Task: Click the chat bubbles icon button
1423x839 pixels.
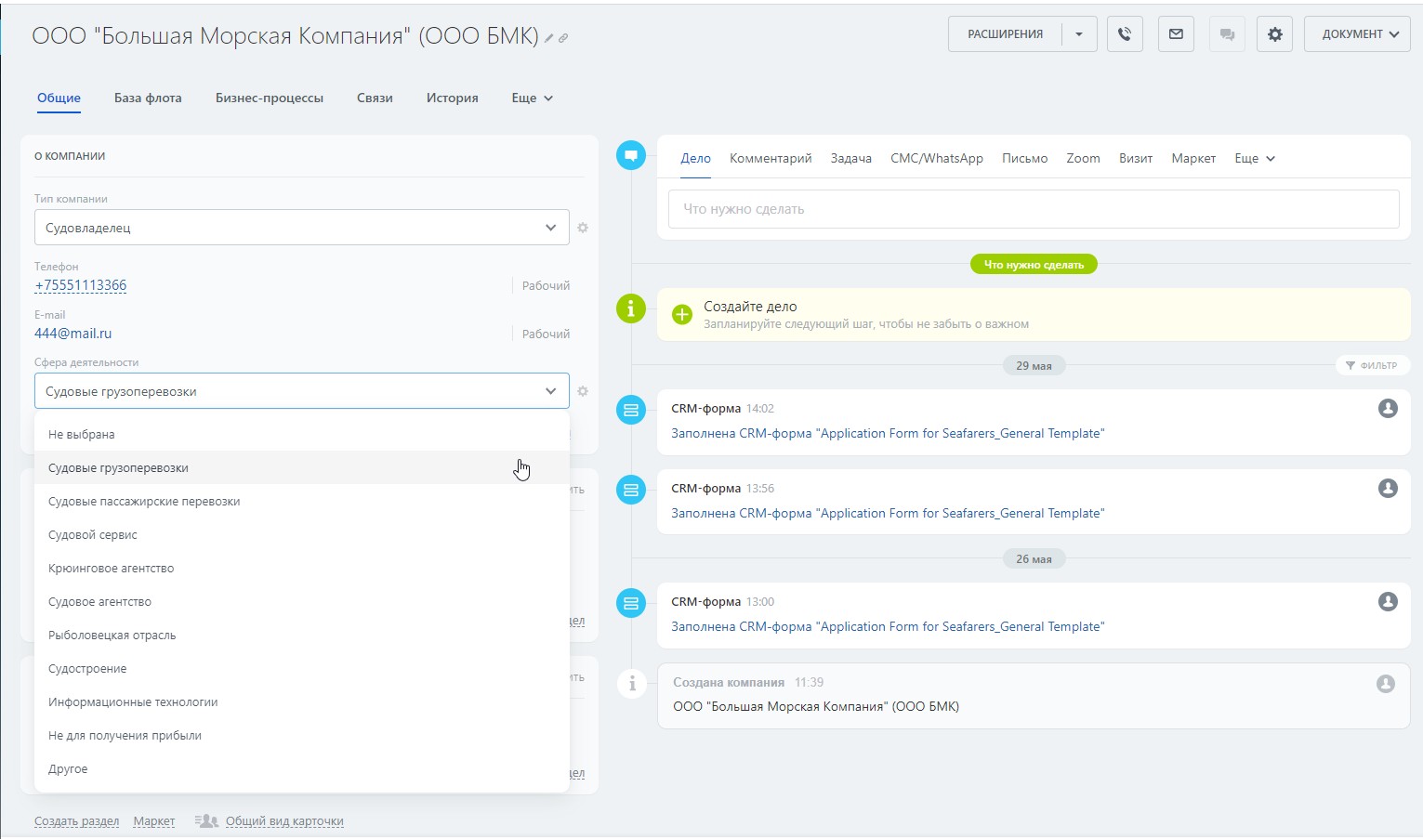Action: pos(1227,34)
